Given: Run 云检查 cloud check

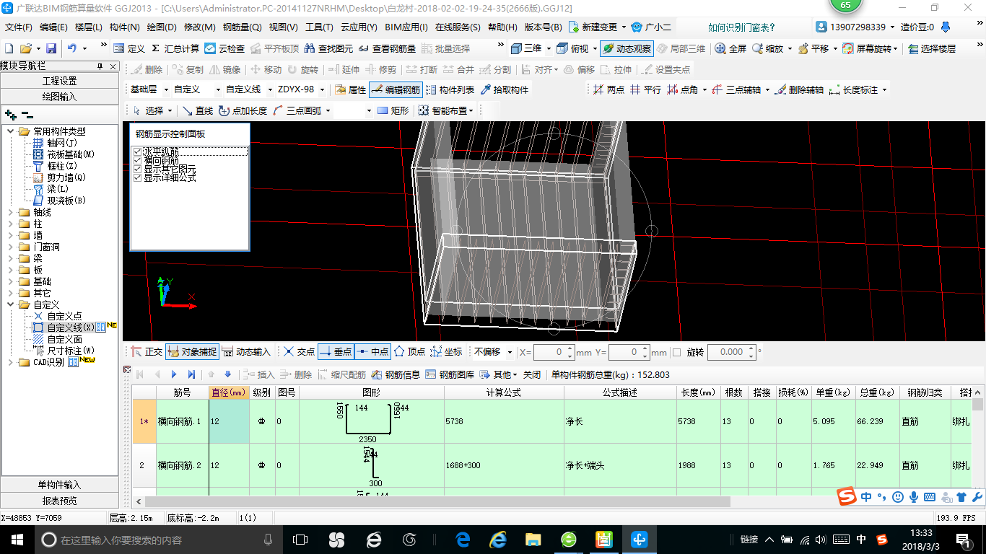Looking at the screenshot, I should (x=224, y=48).
